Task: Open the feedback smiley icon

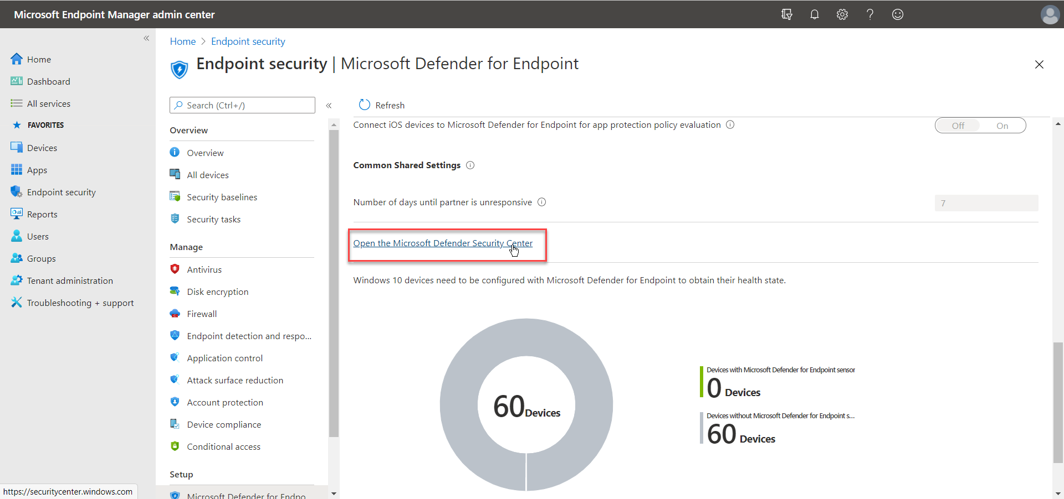Action: click(x=898, y=14)
